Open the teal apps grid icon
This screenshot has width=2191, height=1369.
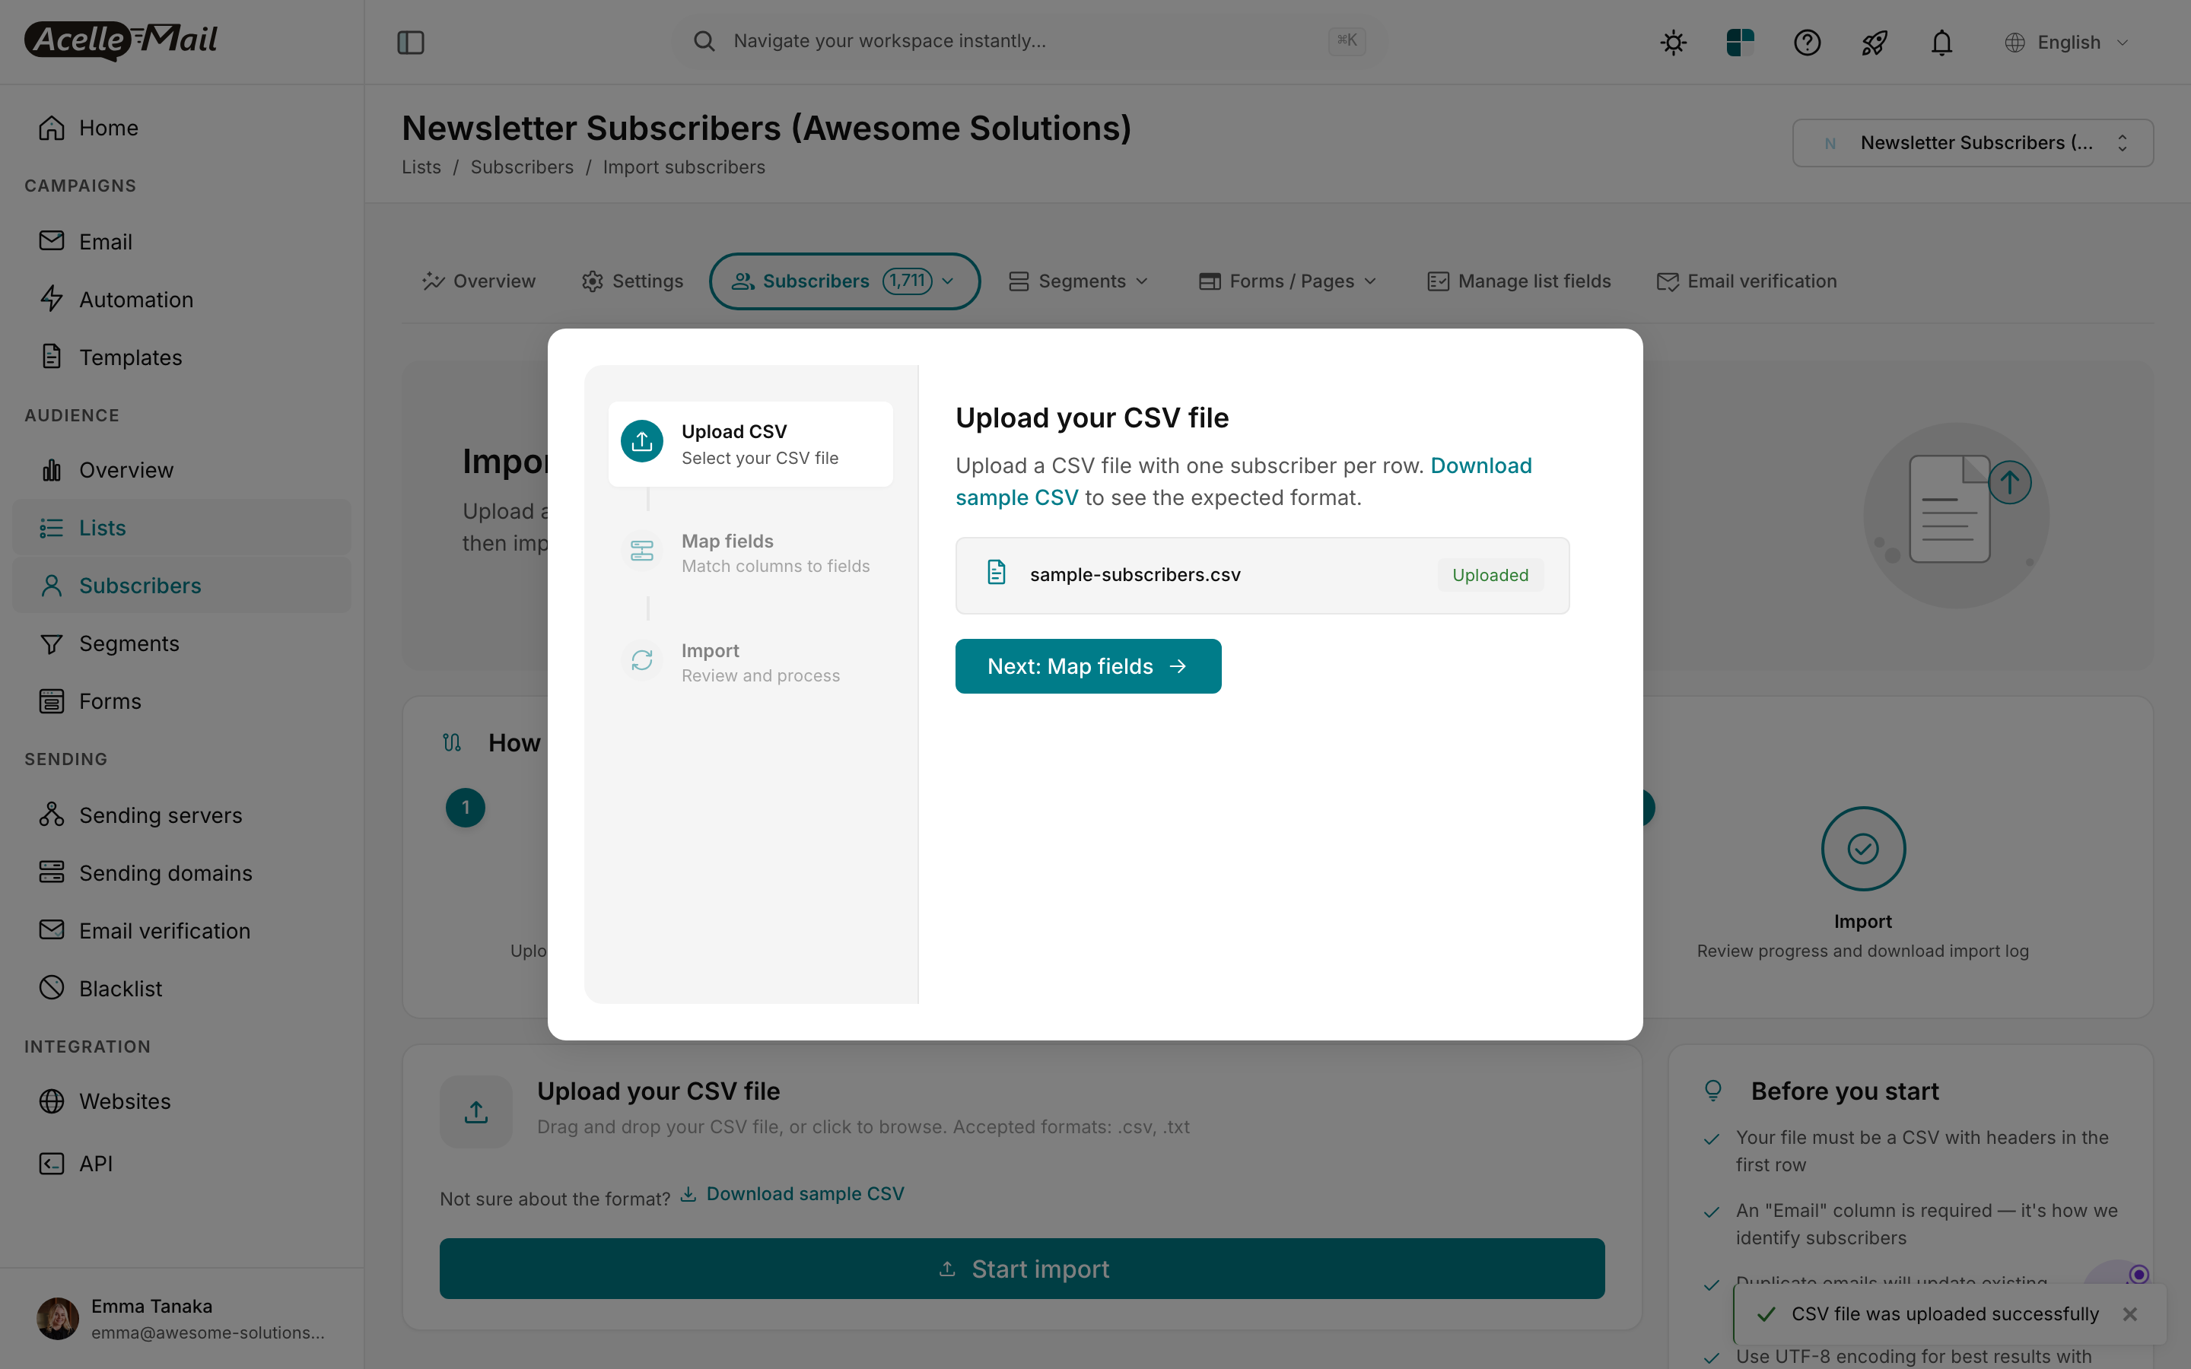coord(1740,42)
